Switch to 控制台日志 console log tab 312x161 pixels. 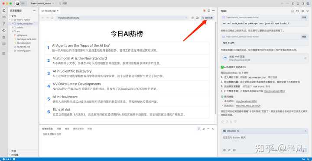coord(48,129)
